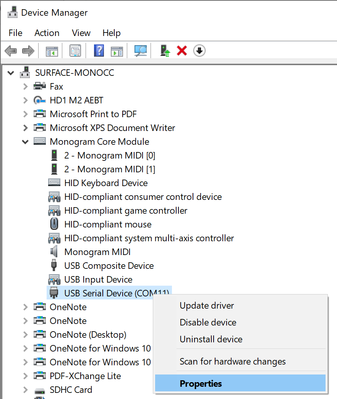
Task: Collapse the Monogram Core Module node
Action: point(25,142)
